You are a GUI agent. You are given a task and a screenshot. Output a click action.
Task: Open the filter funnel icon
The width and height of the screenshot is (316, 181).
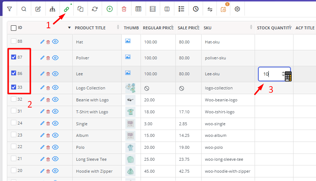[x=9, y=9]
